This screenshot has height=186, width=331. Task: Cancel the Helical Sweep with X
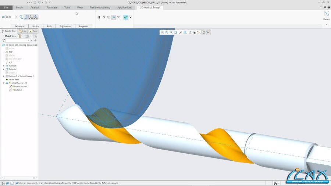pyautogui.click(x=131, y=17)
